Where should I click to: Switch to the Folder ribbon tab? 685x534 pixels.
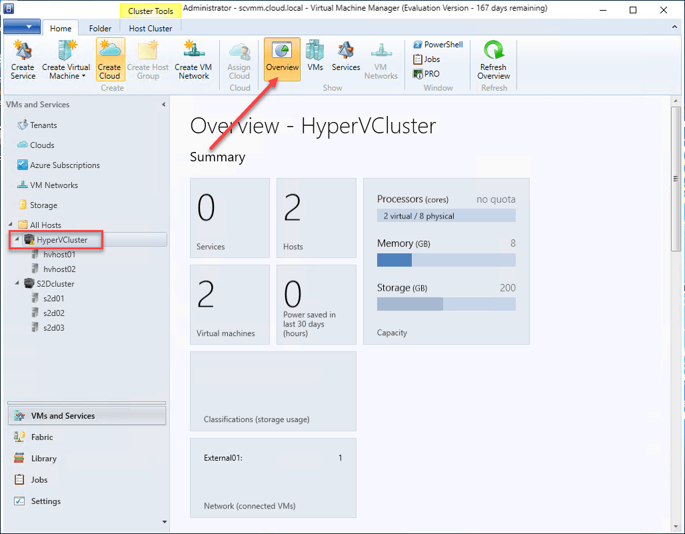pyautogui.click(x=100, y=29)
